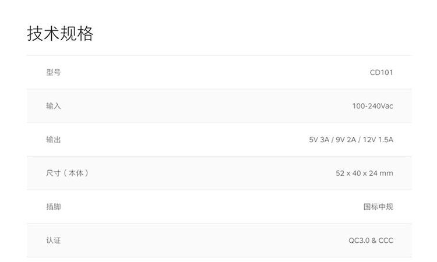This screenshot has width=437, height=262.
Task: Click the 12V 1.5A output text
Action: (x=378, y=140)
